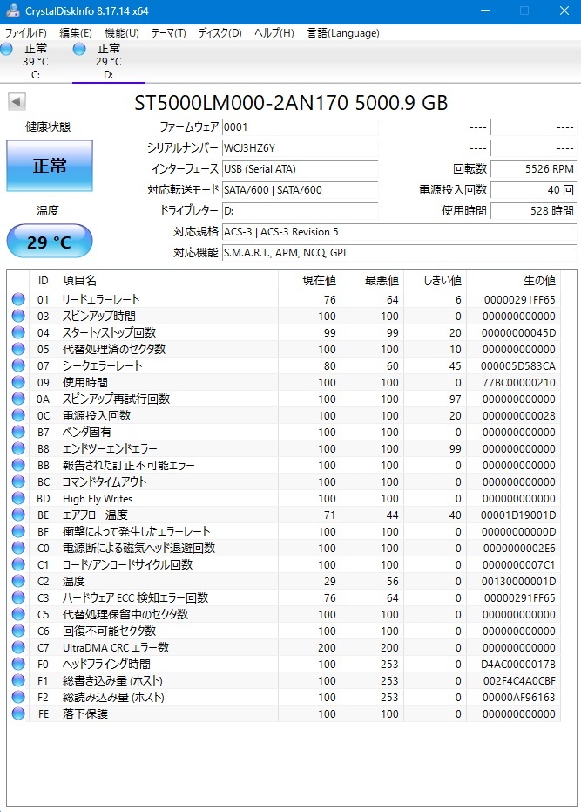Click the drive title ST5000LM000-2AN170 5000.9 GB
The width and height of the screenshot is (581, 812).
pyautogui.click(x=291, y=103)
